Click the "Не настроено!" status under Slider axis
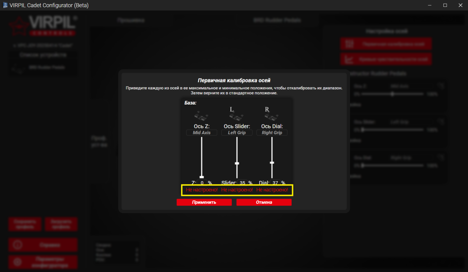 click(237, 190)
